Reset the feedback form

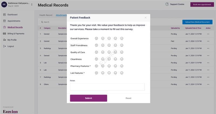[128, 98]
